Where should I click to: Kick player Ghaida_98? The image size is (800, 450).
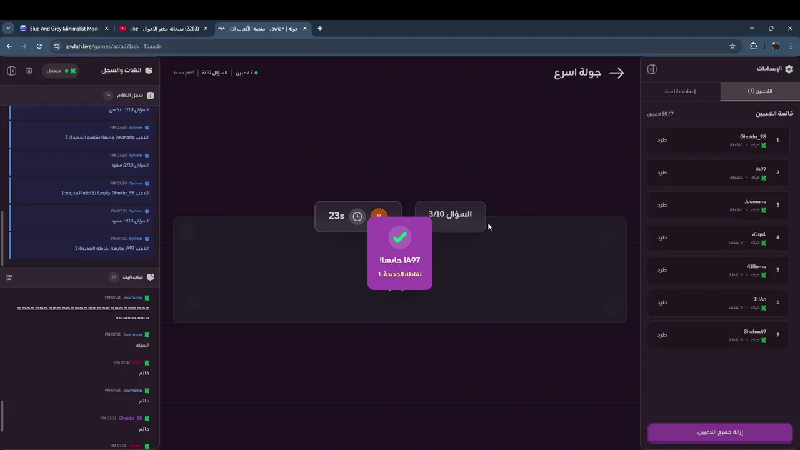(662, 140)
